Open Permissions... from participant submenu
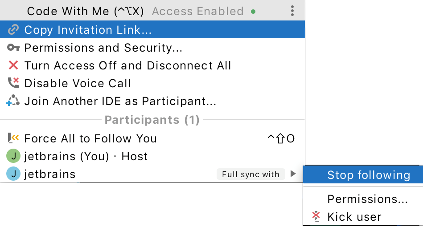Viewport: 423px width, 227px height. click(367, 199)
